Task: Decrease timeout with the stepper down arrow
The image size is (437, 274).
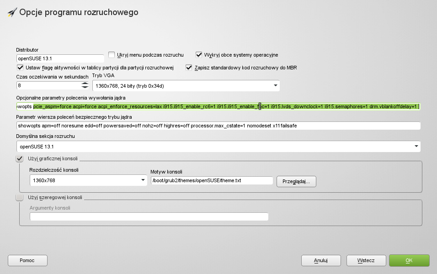Action: (x=85, y=87)
